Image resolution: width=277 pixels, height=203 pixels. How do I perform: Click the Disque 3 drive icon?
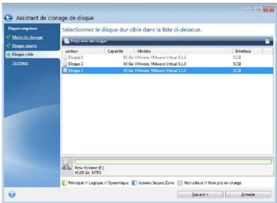click(65, 71)
